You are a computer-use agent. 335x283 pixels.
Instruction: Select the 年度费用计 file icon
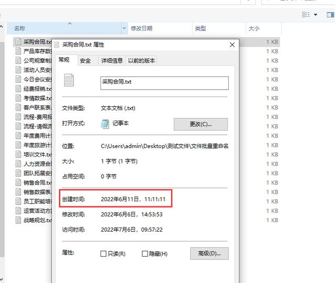18,136
